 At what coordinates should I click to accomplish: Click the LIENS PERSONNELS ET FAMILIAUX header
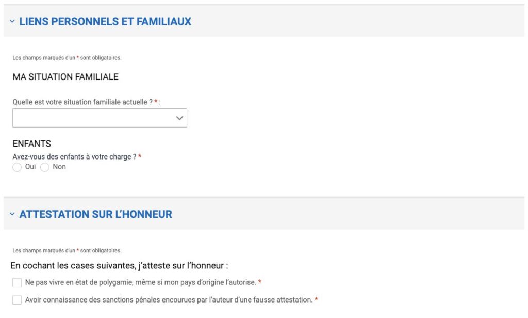point(105,21)
